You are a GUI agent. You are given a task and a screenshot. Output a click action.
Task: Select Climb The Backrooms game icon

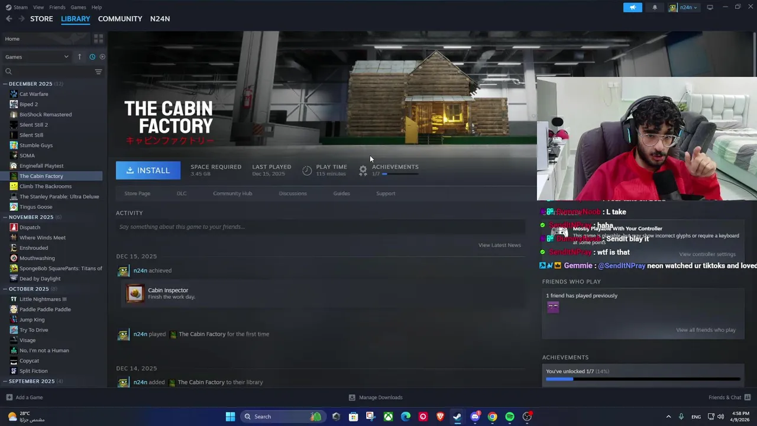click(x=14, y=186)
